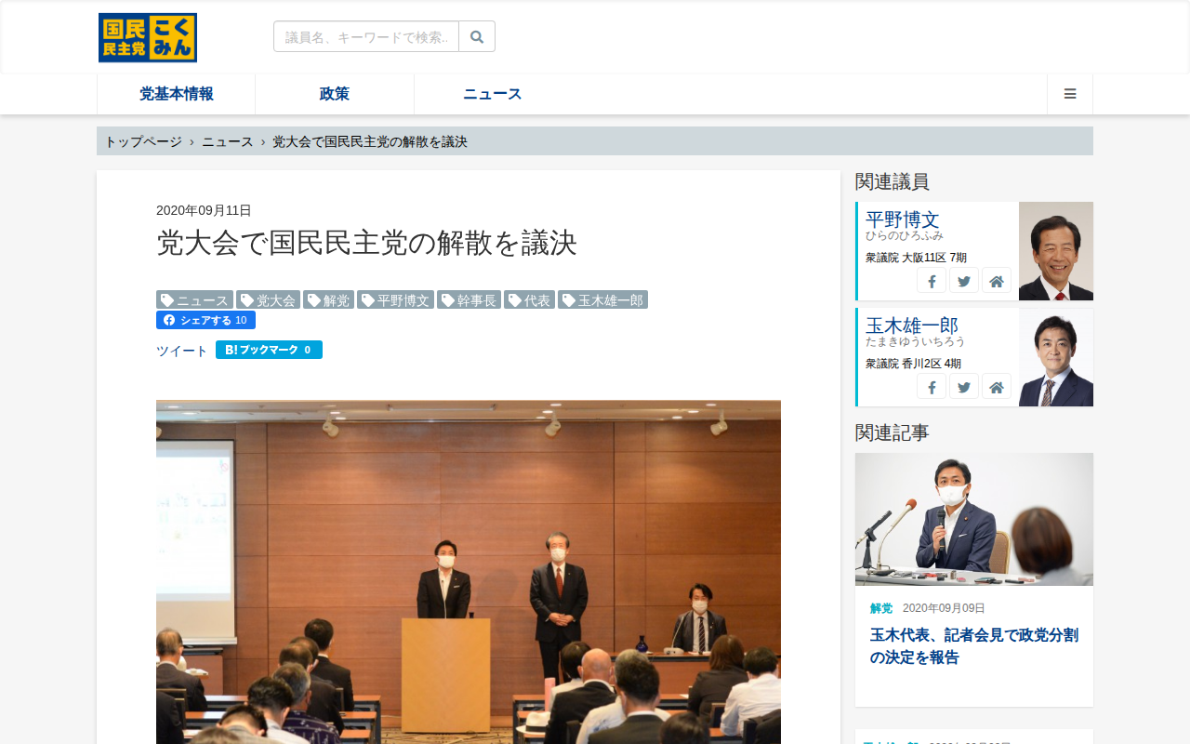The width and height of the screenshot is (1190, 744).
Task: Click the date 2020年09月11日
Action: 204,210
